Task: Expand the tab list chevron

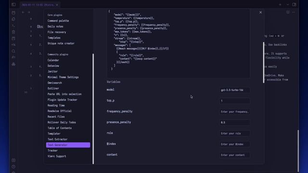Action: [x=288, y=4]
